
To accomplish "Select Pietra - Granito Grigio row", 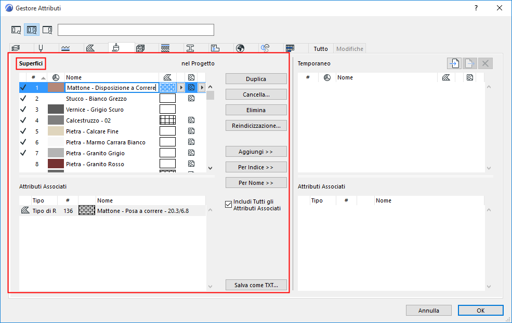I will (x=112, y=153).
